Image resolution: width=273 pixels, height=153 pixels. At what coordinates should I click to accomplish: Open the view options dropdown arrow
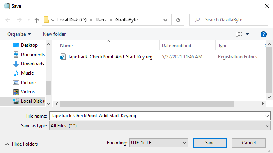[x=247, y=34]
